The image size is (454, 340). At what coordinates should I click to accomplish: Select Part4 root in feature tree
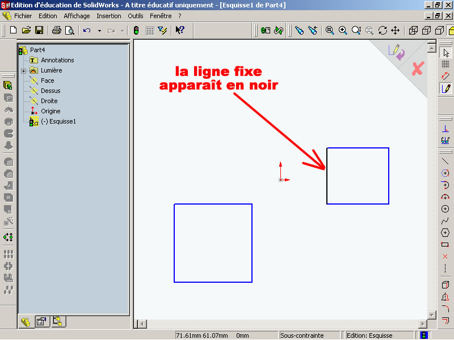37,50
